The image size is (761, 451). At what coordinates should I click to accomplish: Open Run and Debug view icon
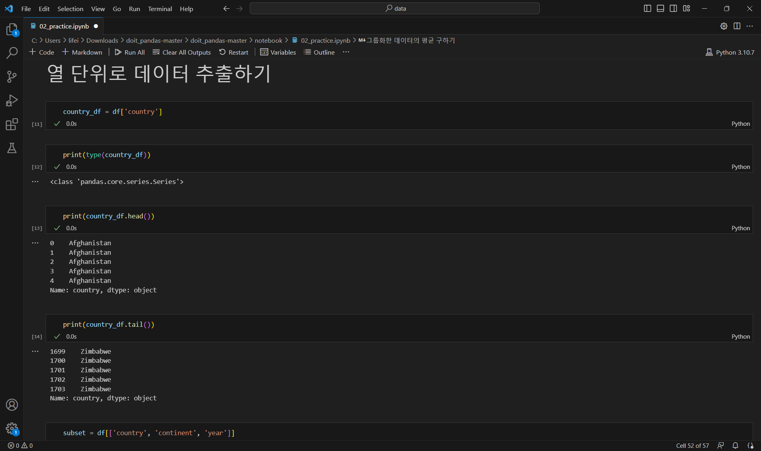[x=12, y=100]
